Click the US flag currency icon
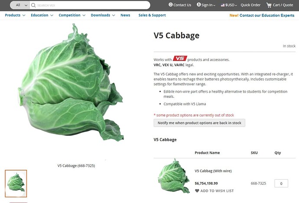The image size is (299, 203). [x=223, y=5]
